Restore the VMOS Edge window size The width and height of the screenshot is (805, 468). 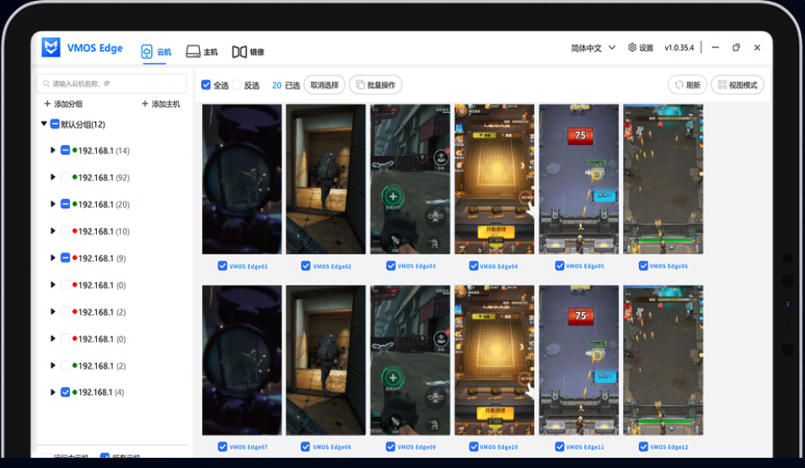(x=736, y=47)
